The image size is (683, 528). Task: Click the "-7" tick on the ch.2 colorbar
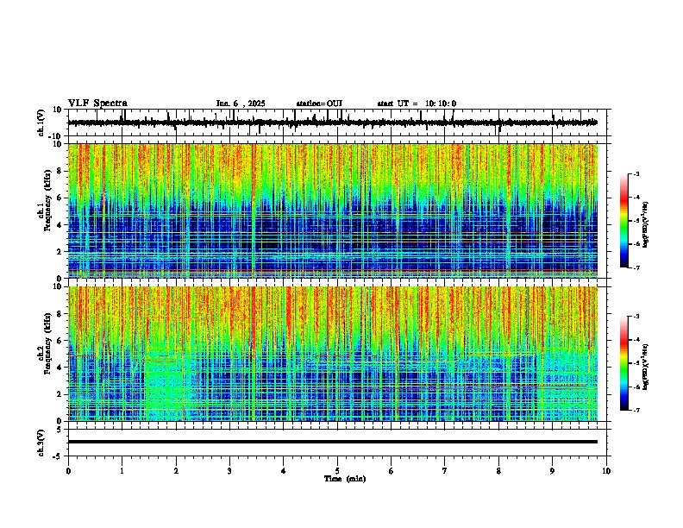(636, 410)
